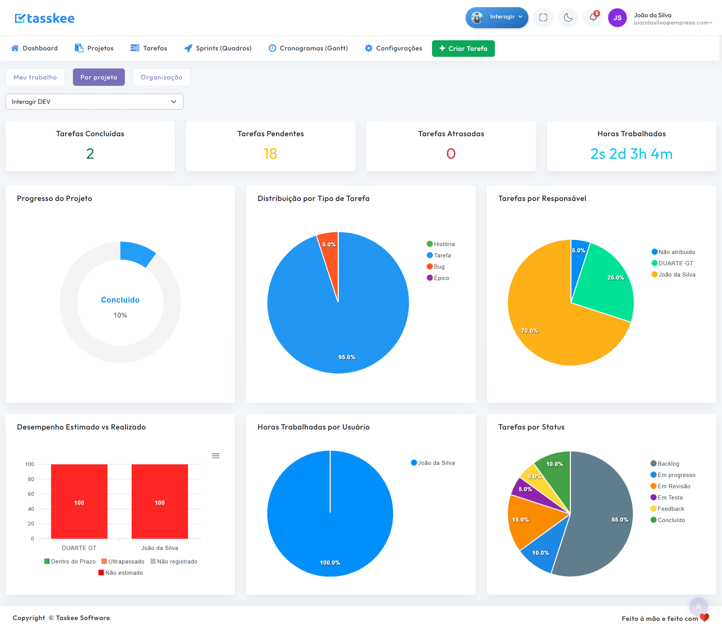The width and height of the screenshot is (722, 631).
Task: Select Organização tab
Action: coord(162,77)
